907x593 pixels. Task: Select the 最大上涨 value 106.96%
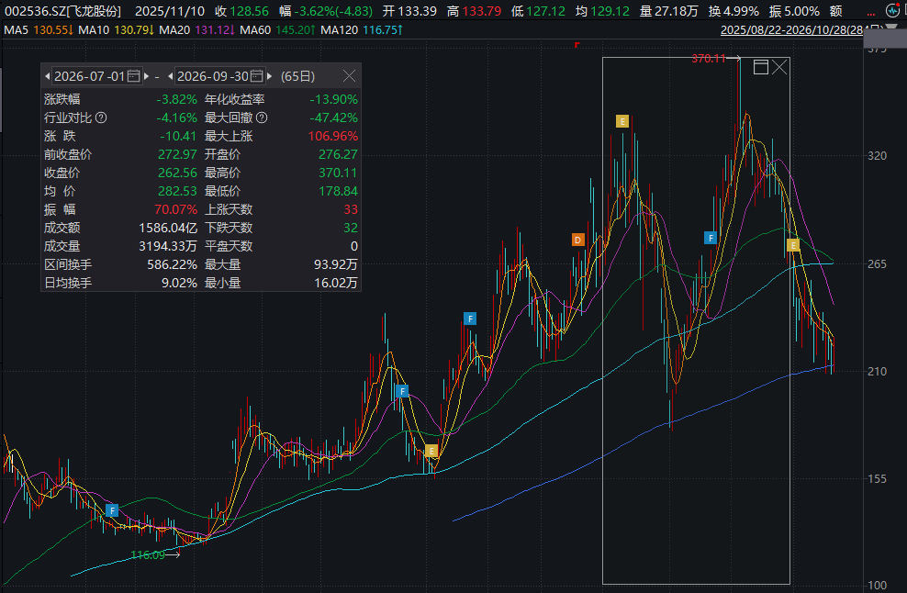tap(333, 136)
